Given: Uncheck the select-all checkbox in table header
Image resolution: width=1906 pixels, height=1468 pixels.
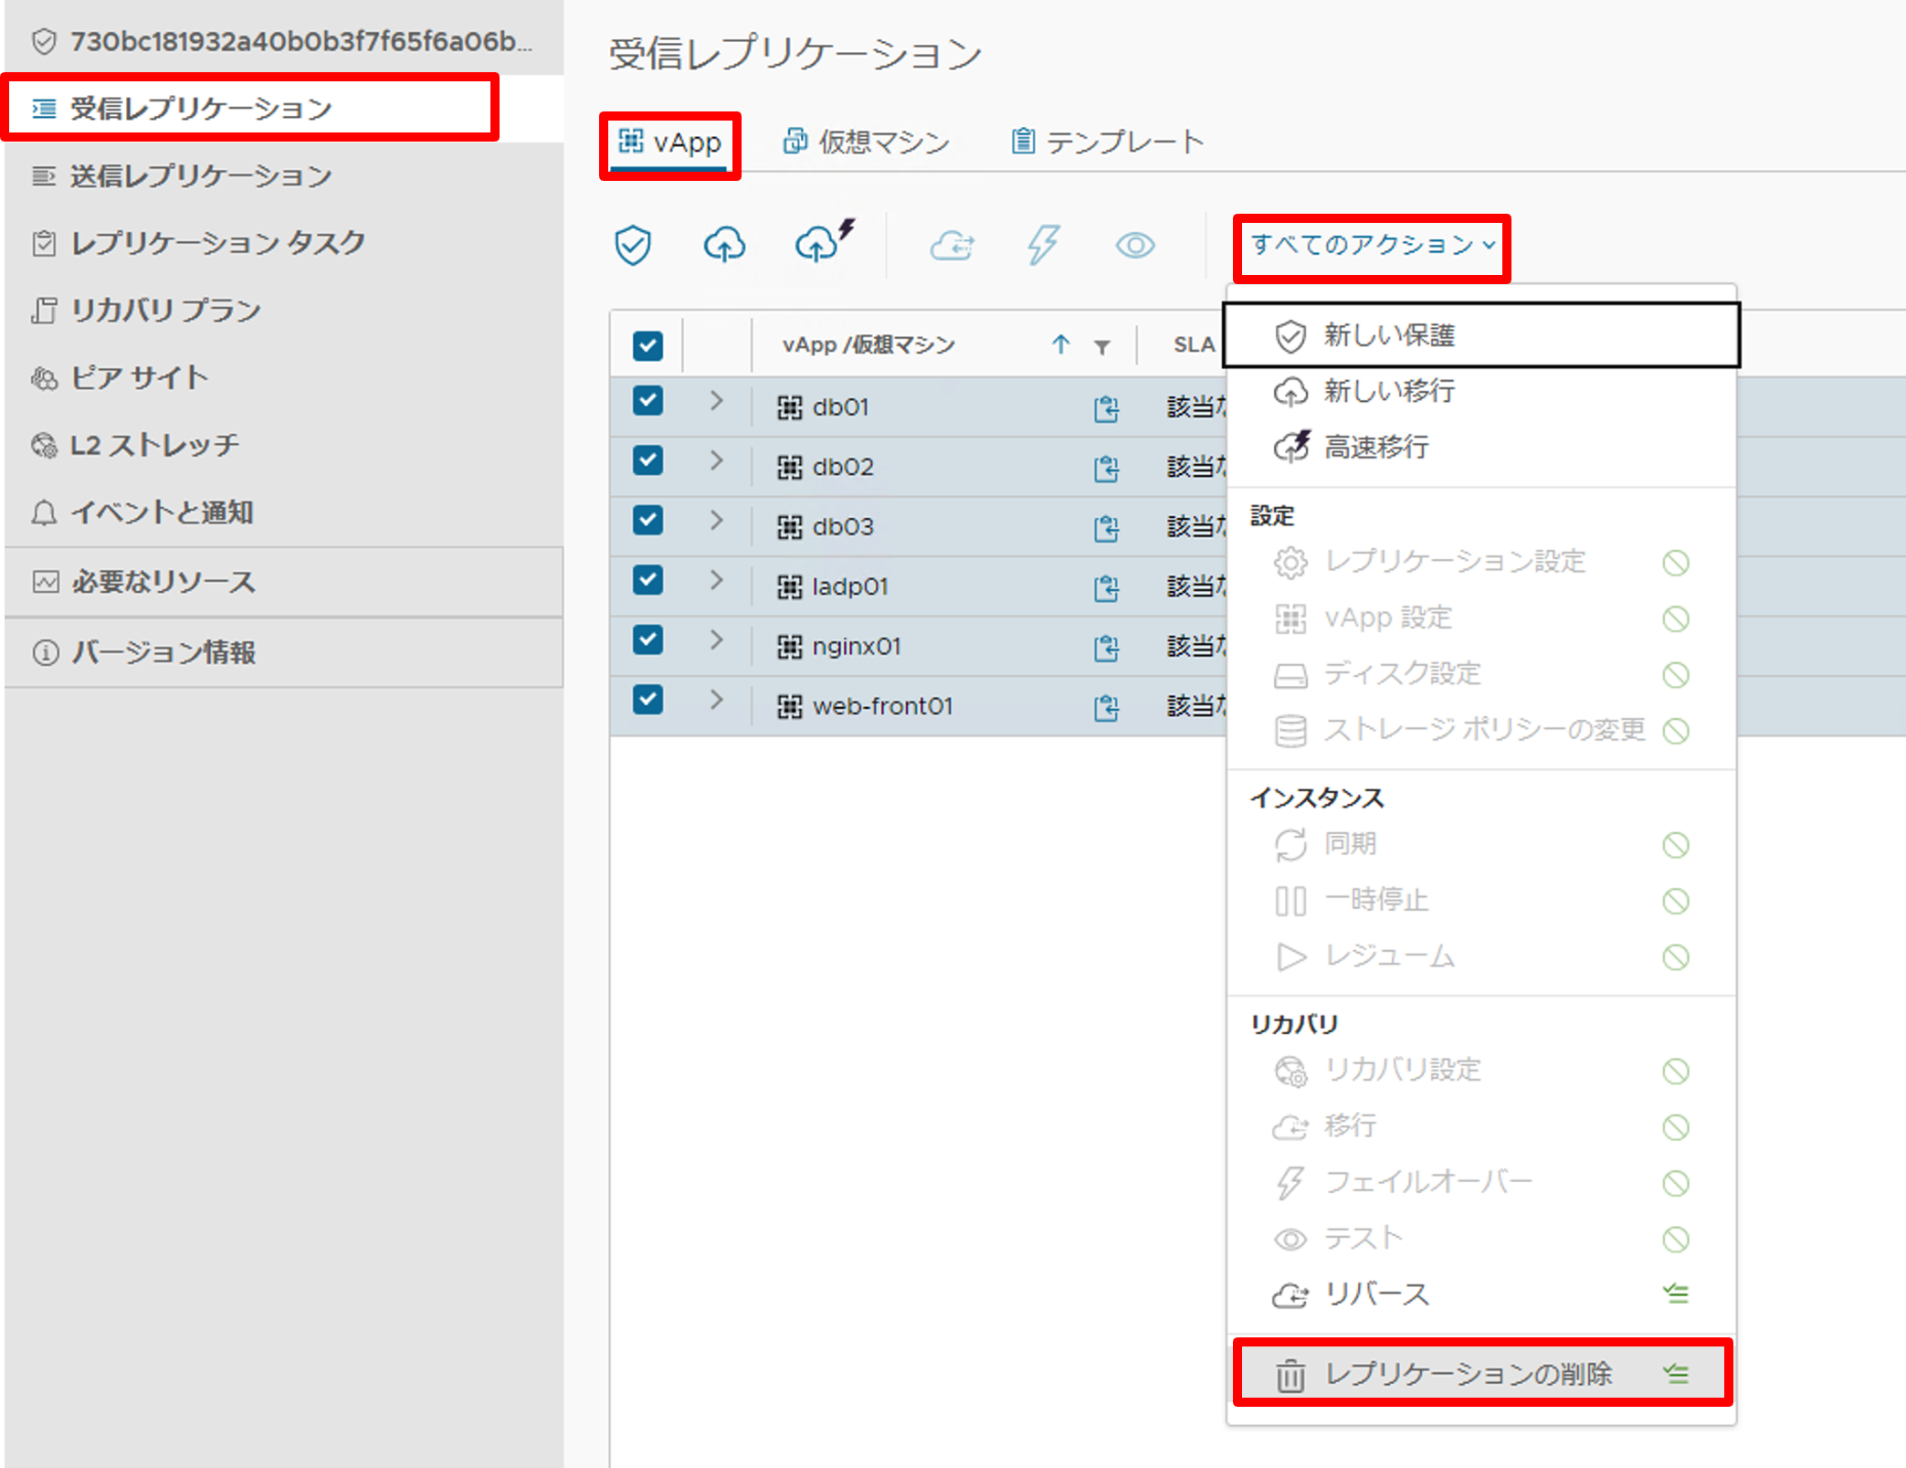Looking at the screenshot, I should click(x=648, y=345).
